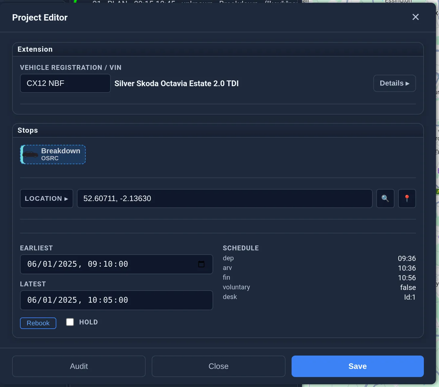Click the location coordinates input field
Screen dimensions: 439x387
(225, 198)
